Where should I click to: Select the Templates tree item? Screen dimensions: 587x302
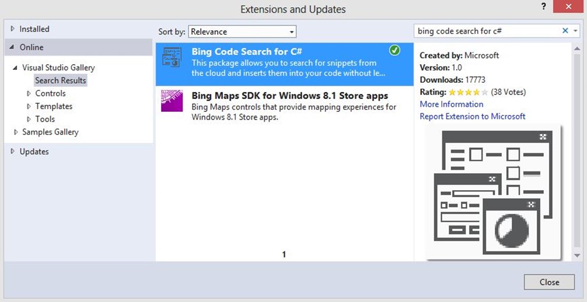(54, 106)
